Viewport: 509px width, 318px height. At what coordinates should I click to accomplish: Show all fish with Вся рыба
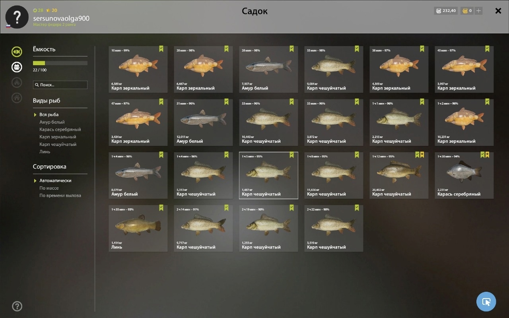coord(49,114)
